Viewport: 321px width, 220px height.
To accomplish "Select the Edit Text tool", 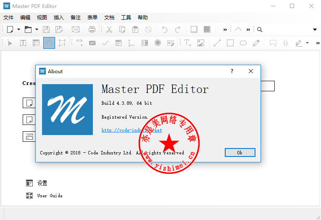I will click(23, 43).
